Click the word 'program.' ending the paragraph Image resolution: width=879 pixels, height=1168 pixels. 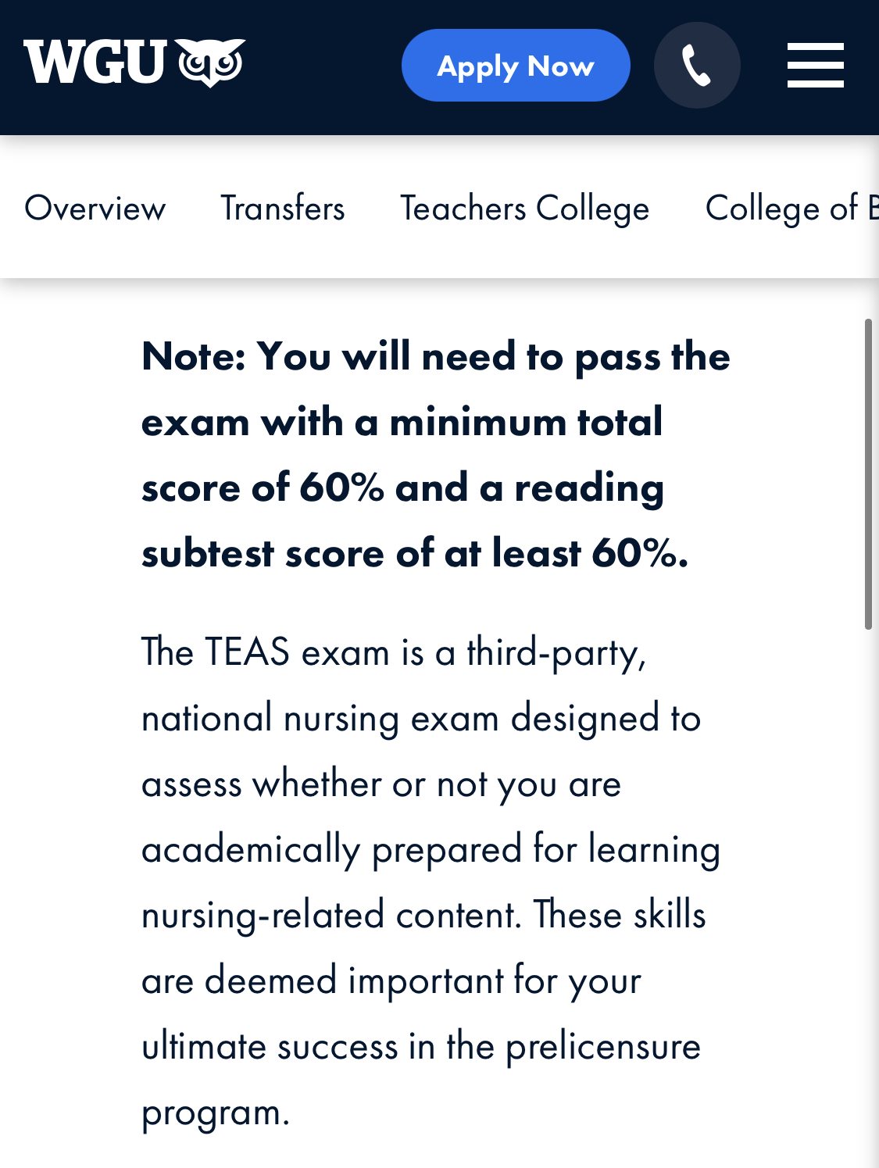pos(216,1113)
